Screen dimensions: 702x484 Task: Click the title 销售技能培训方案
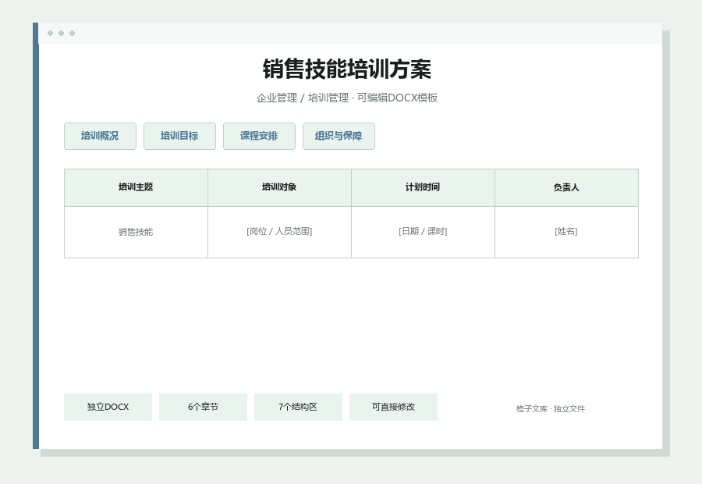347,69
